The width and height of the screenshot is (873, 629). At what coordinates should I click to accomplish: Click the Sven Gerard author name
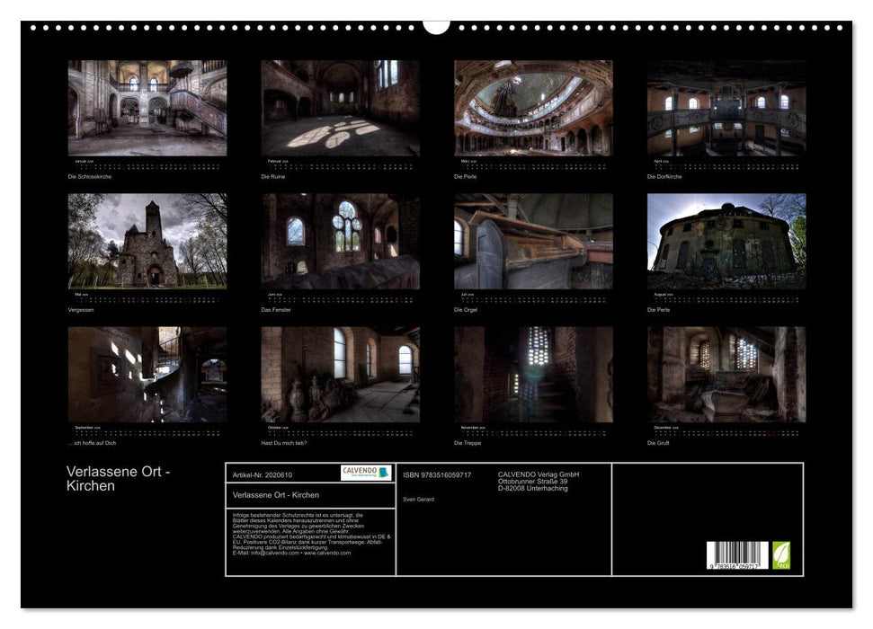tap(418, 499)
